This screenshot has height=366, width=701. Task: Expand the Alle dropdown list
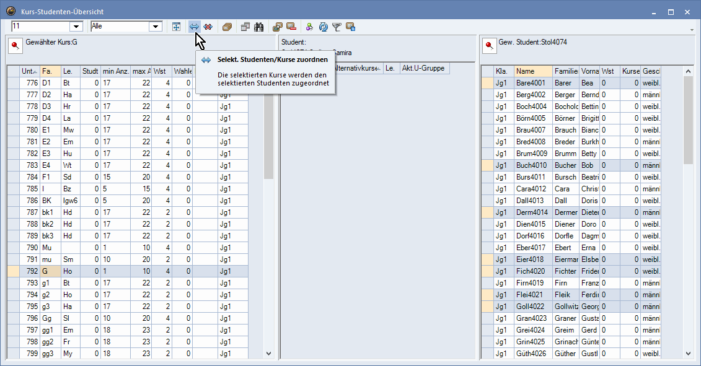click(156, 27)
